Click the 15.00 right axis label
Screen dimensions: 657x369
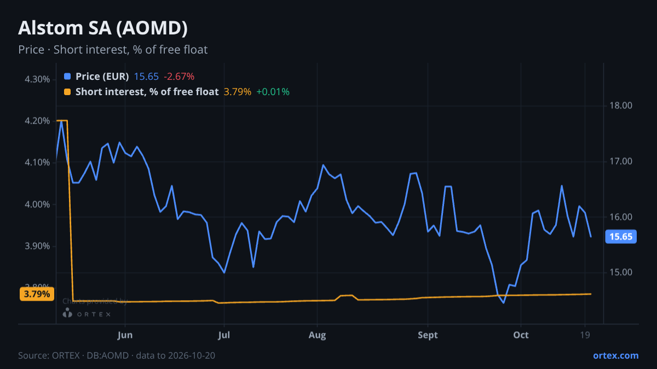[x=621, y=272]
